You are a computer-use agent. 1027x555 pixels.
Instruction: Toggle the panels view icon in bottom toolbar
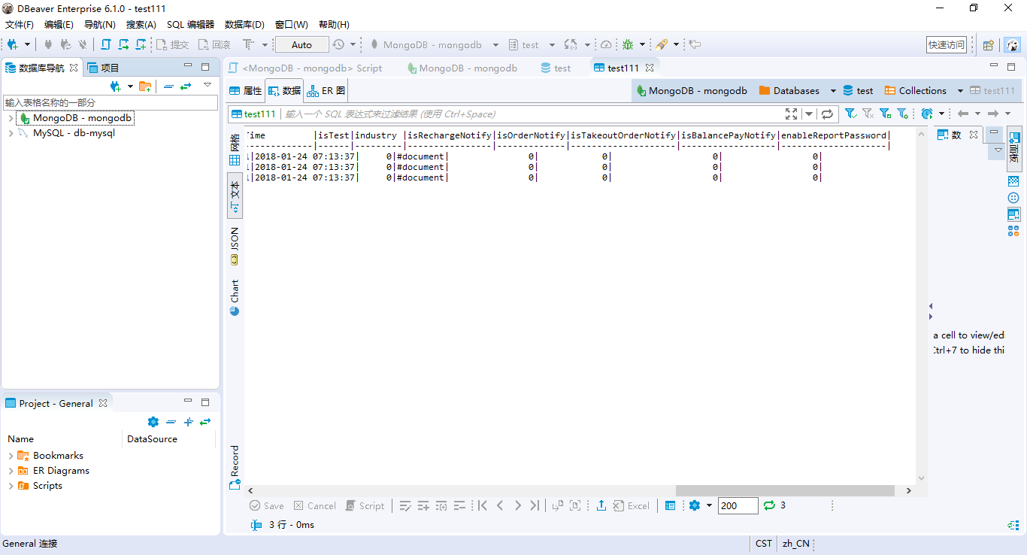671,506
